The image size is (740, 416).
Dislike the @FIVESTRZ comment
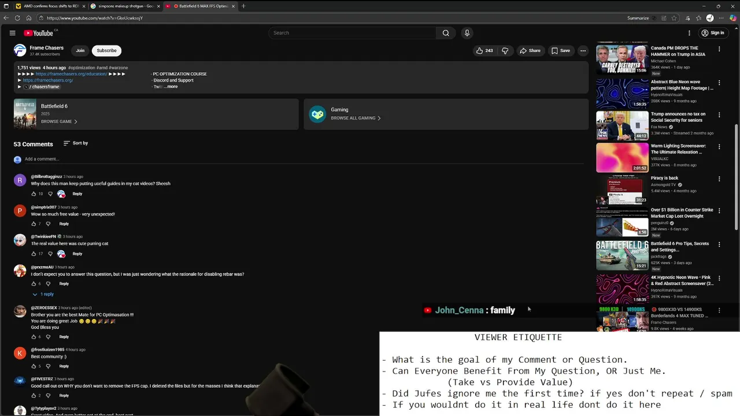48,396
